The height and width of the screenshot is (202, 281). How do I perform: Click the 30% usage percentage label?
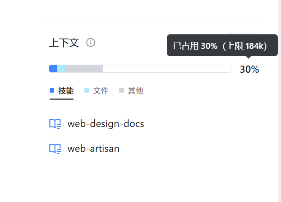[x=249, y=69]
